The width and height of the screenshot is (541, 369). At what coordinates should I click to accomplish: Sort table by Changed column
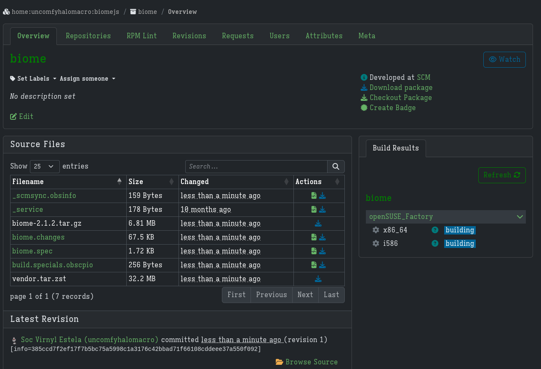point(236,182)
